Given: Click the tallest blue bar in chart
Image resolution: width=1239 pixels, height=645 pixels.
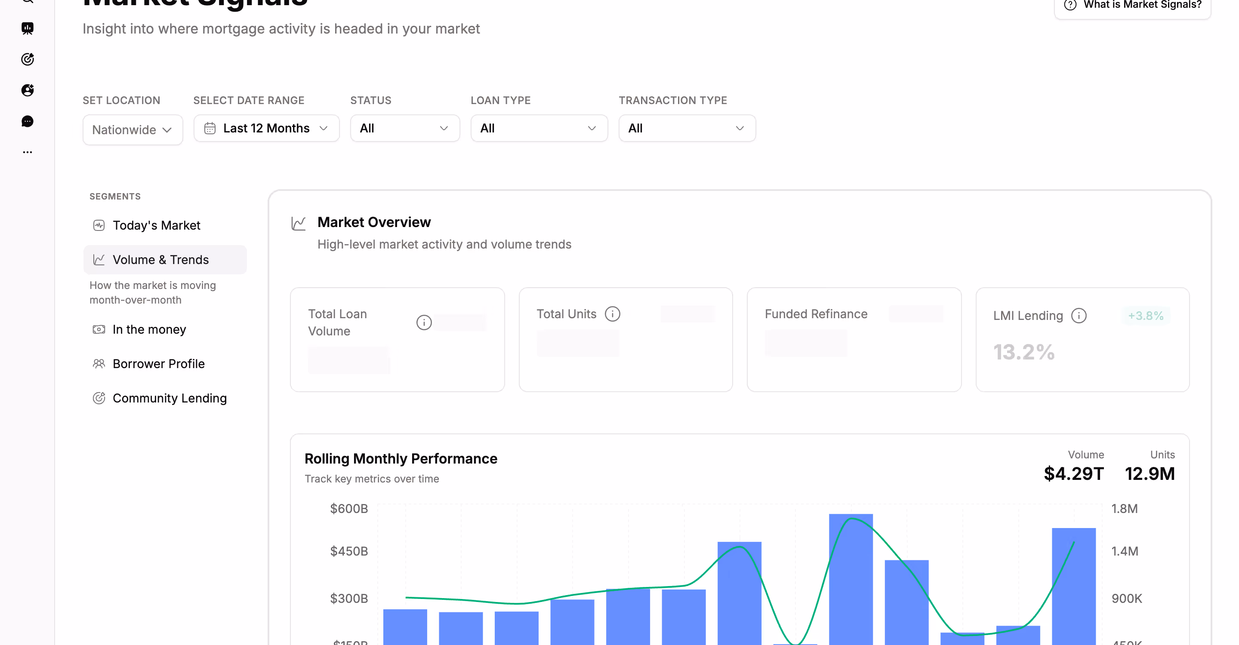Looking at the screenshot, I should point(851,579).
